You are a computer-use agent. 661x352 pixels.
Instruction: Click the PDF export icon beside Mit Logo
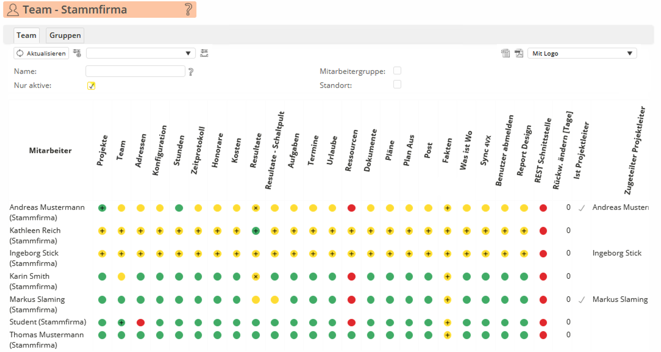coord(519,53)
